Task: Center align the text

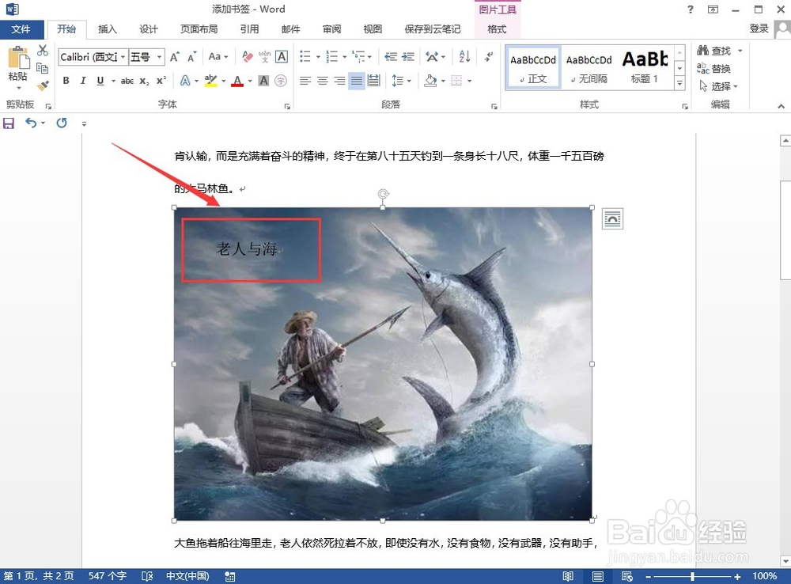Action: pyautogui.click(x=323, y=81)
